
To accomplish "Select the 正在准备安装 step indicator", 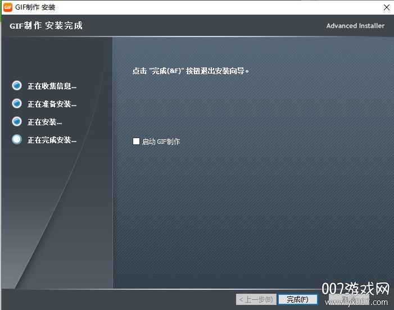I will pos(17,103).
